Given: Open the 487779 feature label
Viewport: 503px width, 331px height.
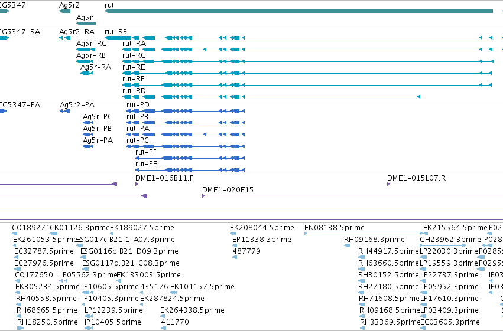Looking at the screenshot, I should pyautogui.click(x=246, y=251).
